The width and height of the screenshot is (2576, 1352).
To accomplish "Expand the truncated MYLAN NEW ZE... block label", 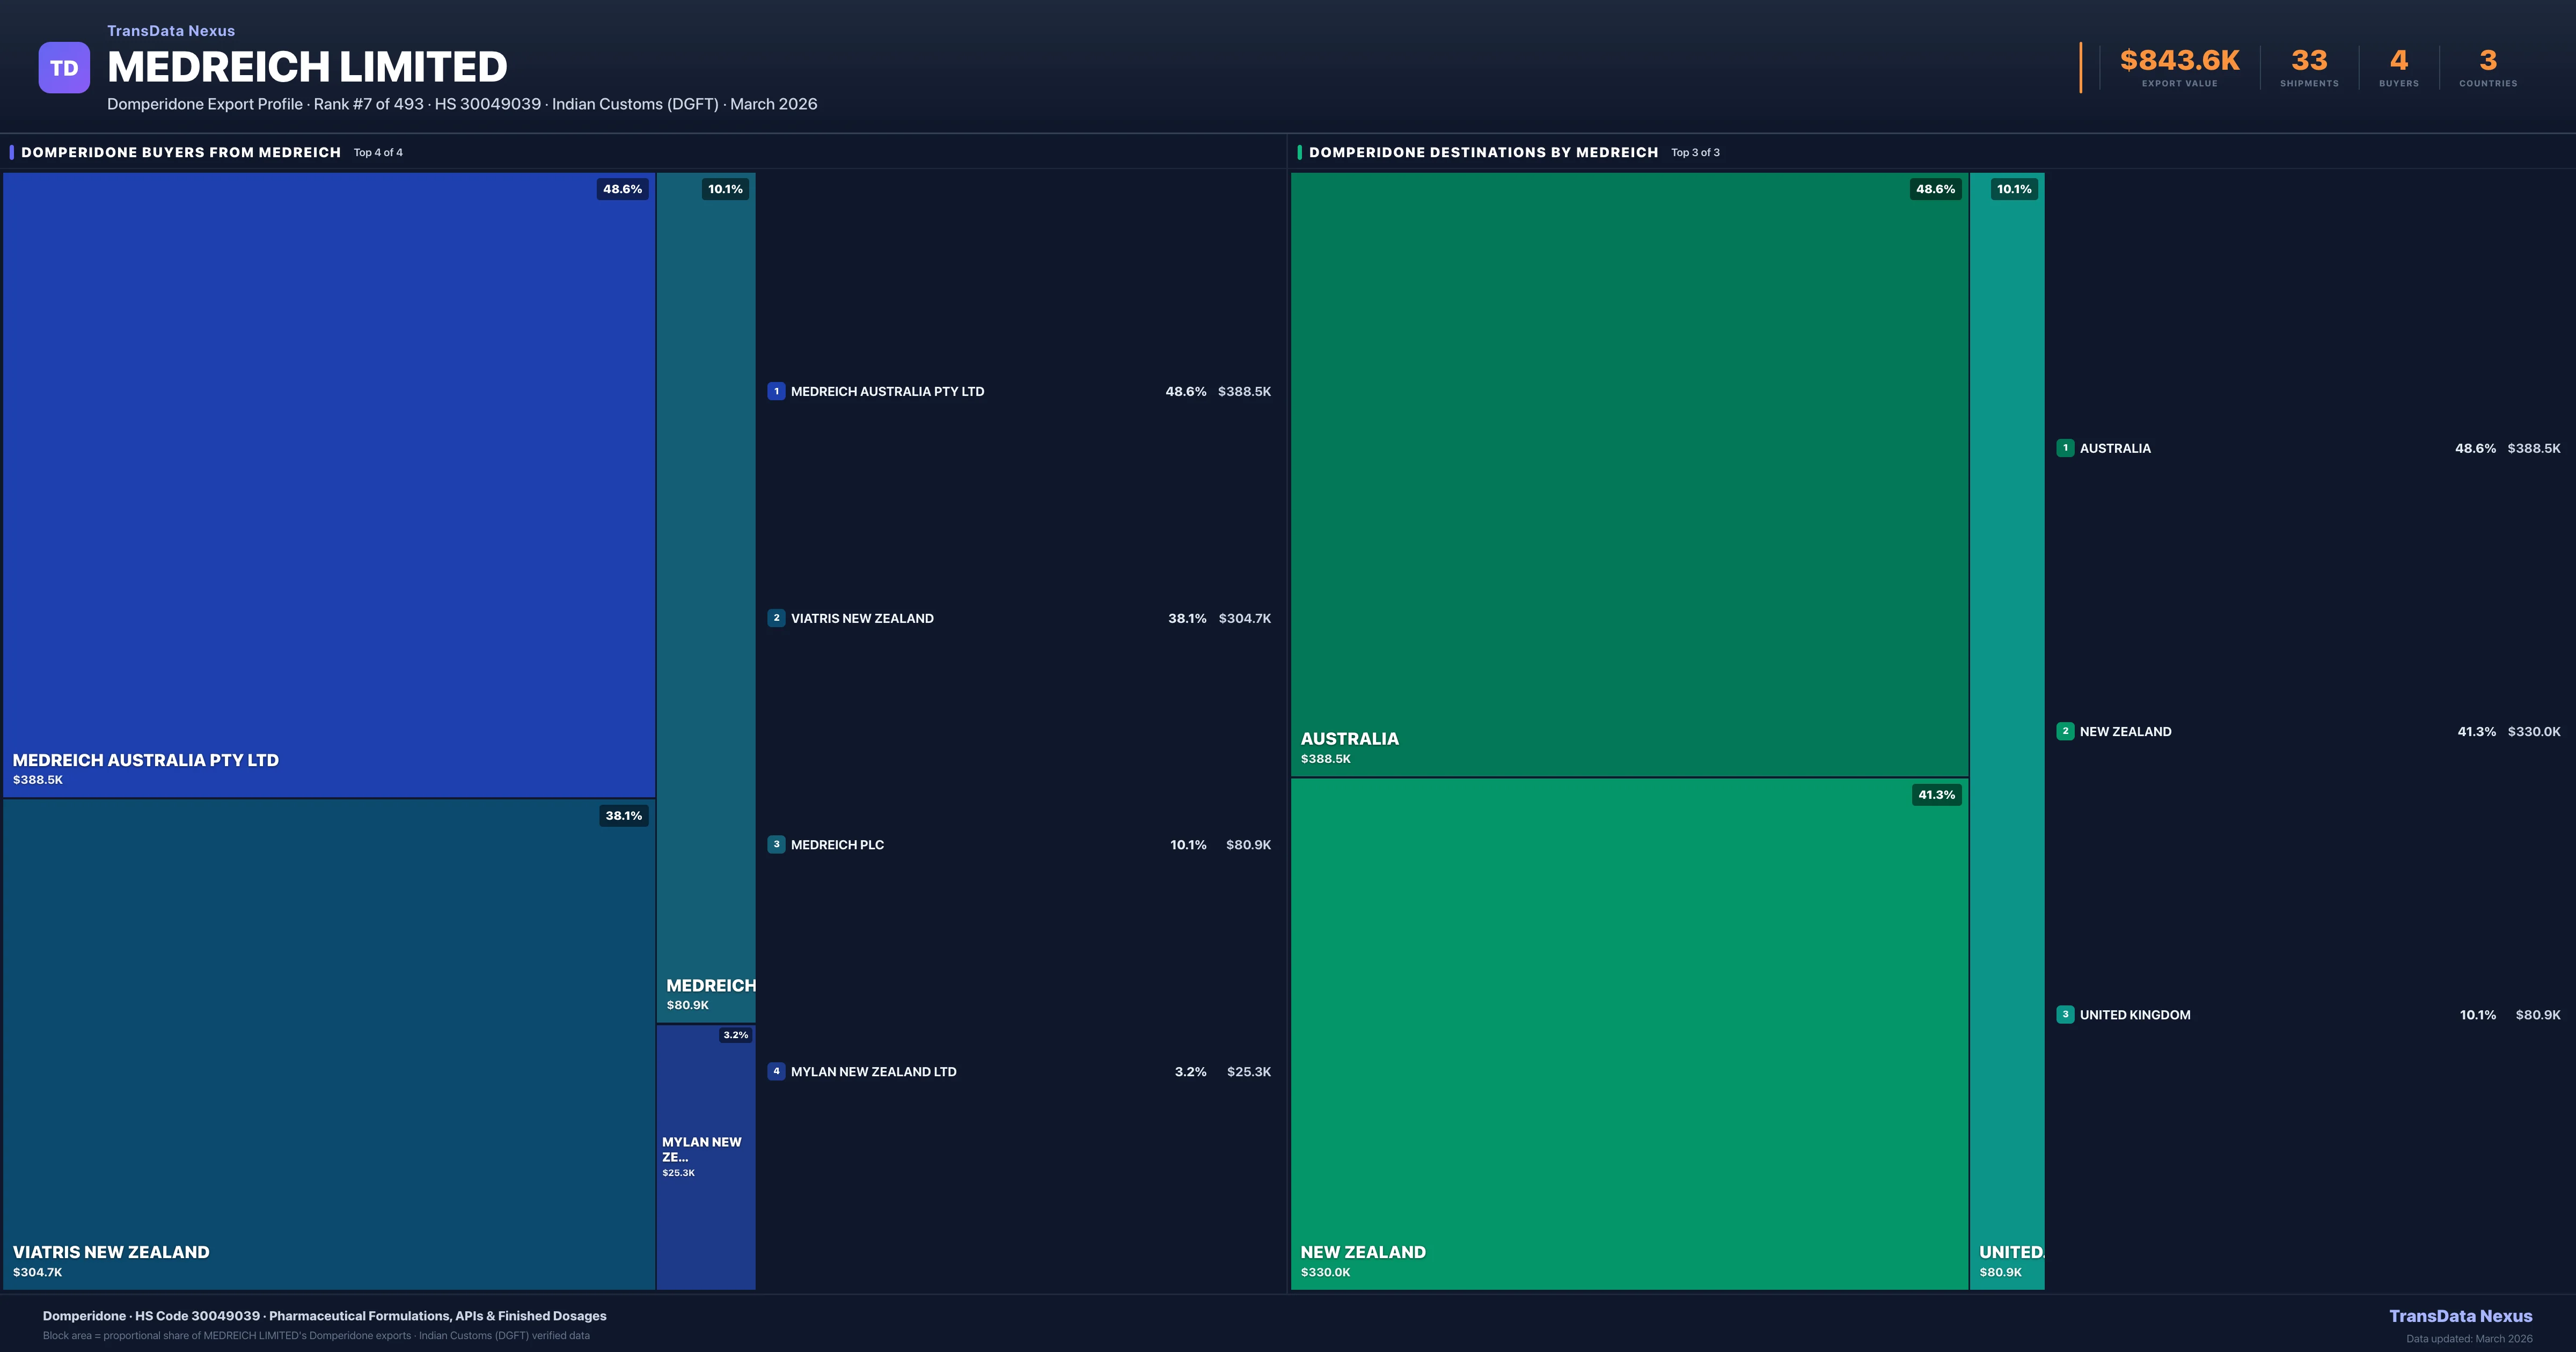I will click(x=701, y=1149).
